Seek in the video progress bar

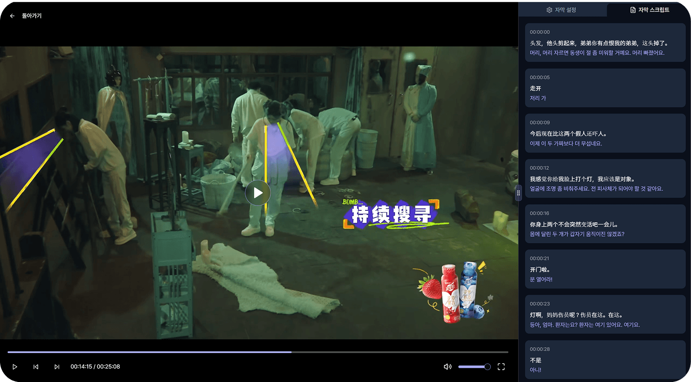click(x=258, y=352)
